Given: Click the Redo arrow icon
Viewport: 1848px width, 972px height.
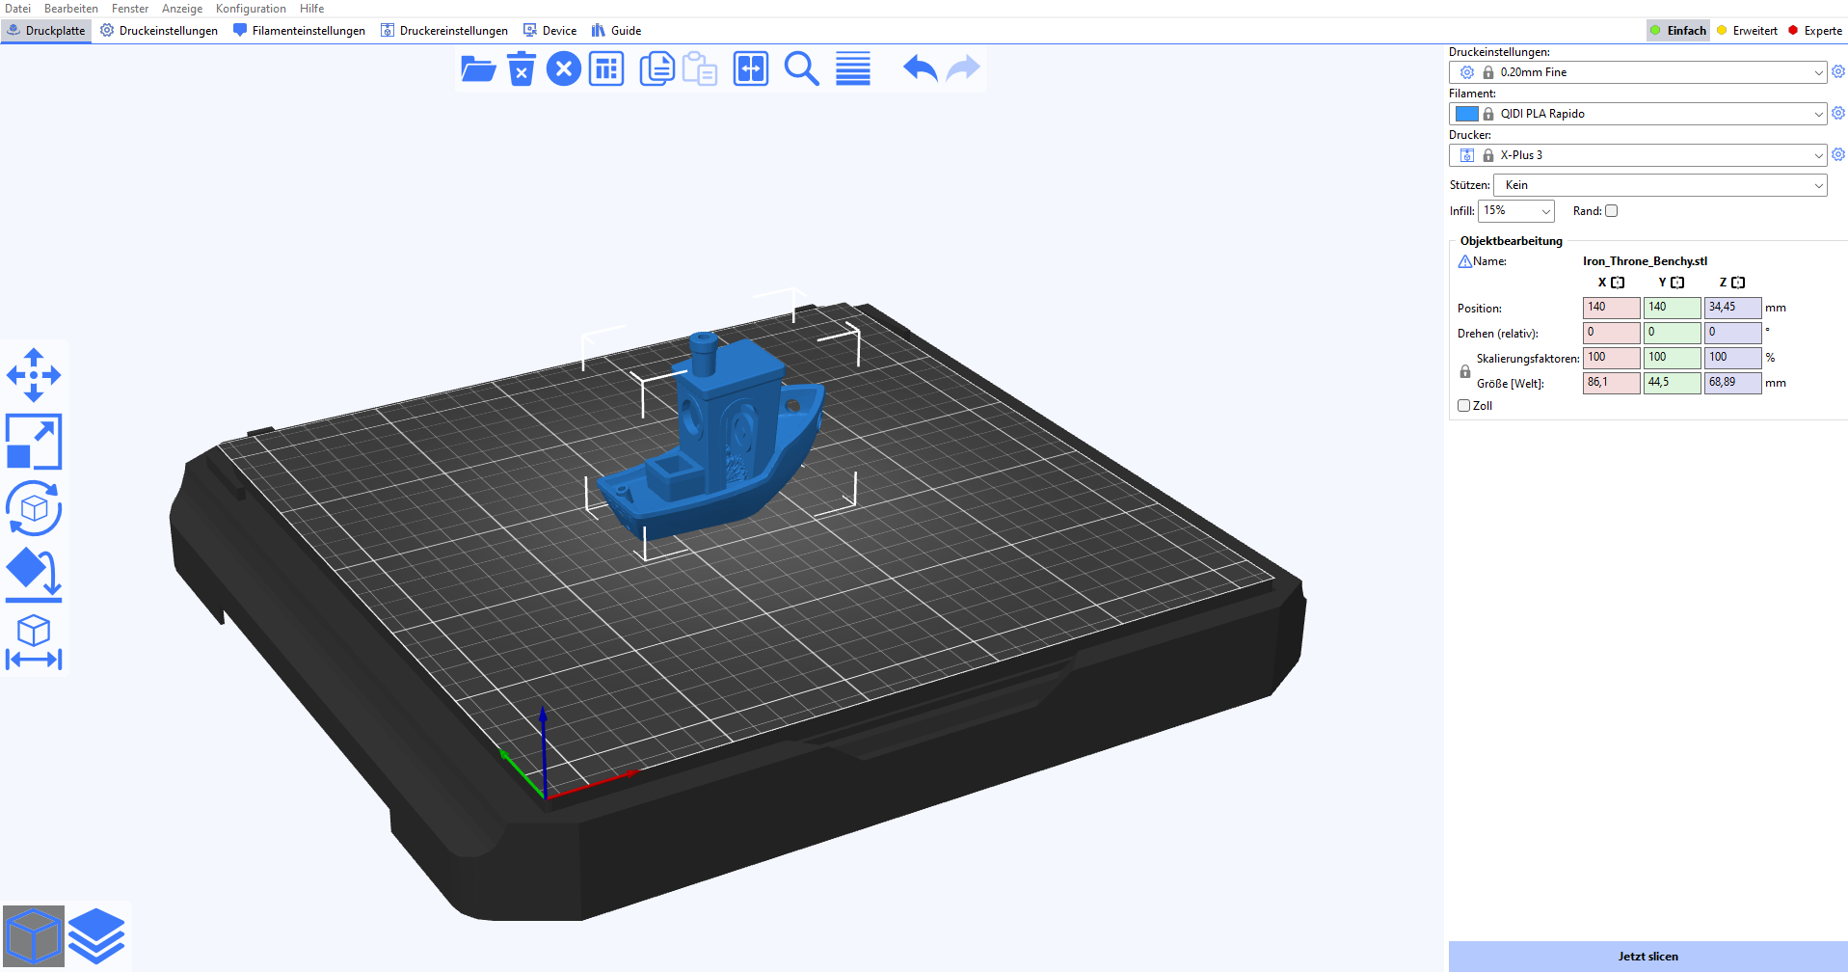Looking at the screenshot, I should (963, 69).
